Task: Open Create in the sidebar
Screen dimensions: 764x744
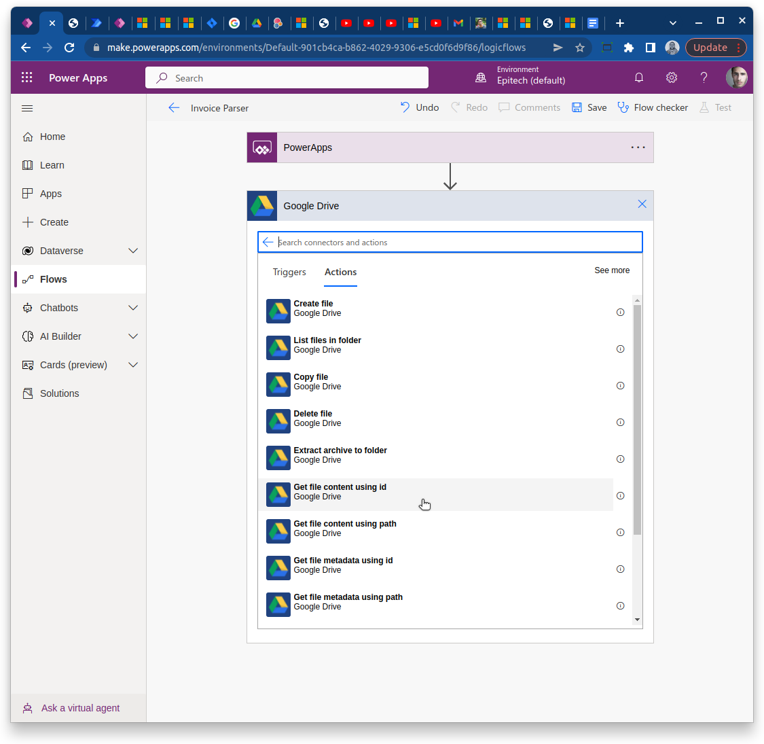Action: click(79, 222)
